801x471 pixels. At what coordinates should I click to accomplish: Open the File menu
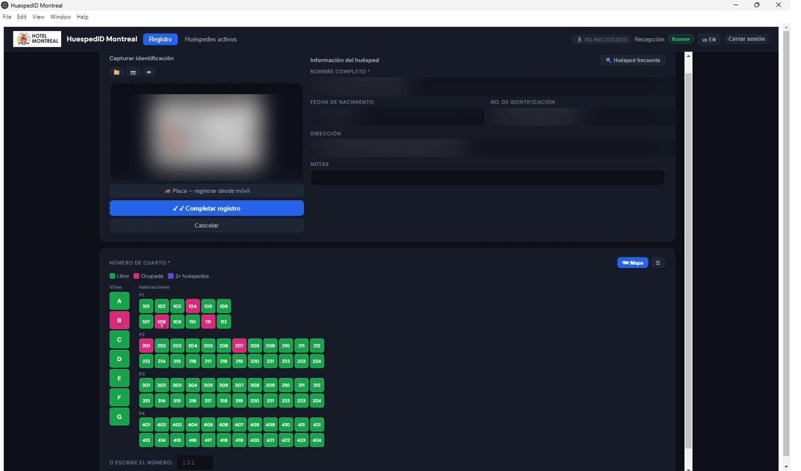click(8, 17)
